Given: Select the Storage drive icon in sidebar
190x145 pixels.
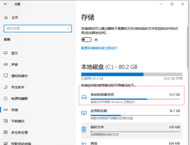Looking at the screenshot, I should click(x=5, y=110).
